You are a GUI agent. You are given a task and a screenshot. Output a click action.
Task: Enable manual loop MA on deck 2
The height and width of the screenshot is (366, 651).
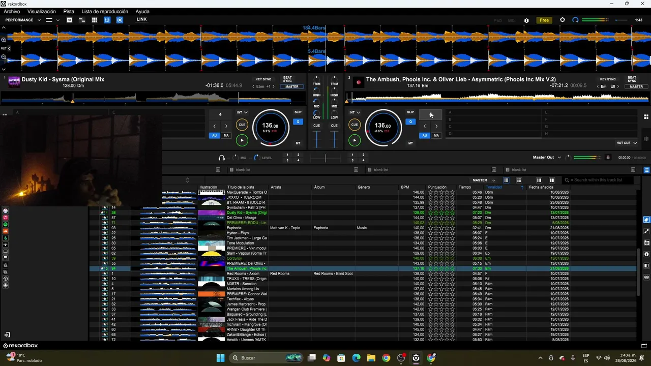(436, 136)
